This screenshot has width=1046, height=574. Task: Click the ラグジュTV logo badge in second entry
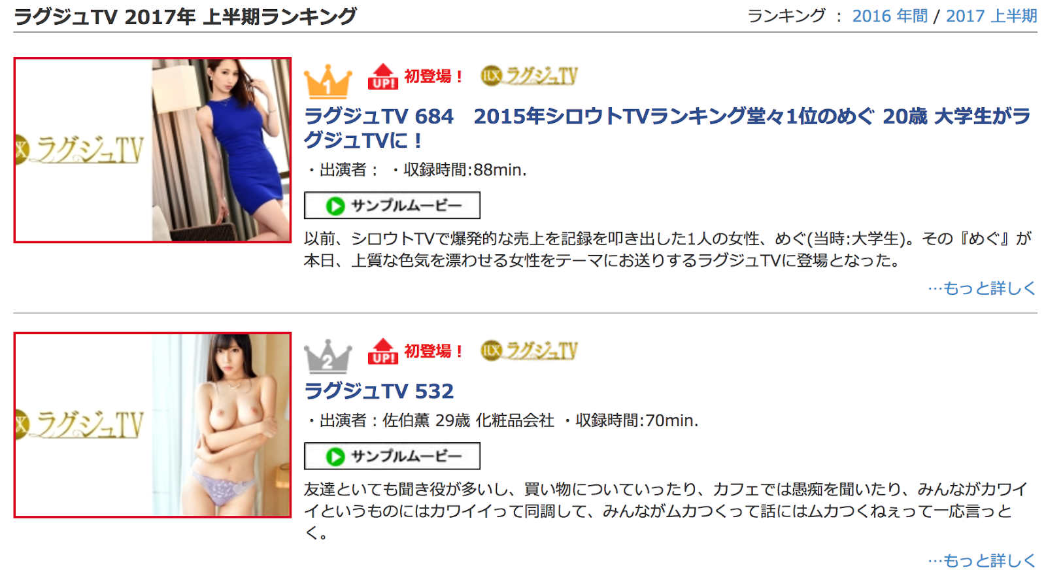click(530, 350)
